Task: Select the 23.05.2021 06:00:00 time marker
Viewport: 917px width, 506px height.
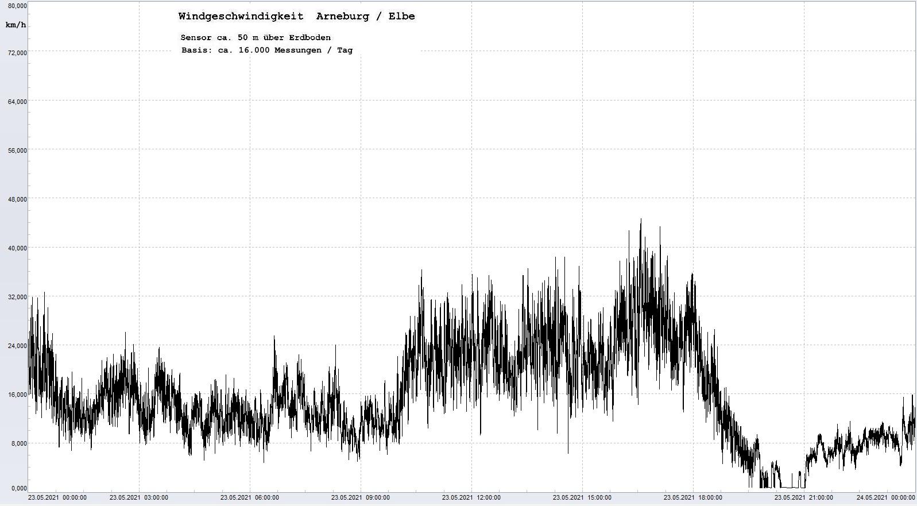Action: (x=250, y=498)
